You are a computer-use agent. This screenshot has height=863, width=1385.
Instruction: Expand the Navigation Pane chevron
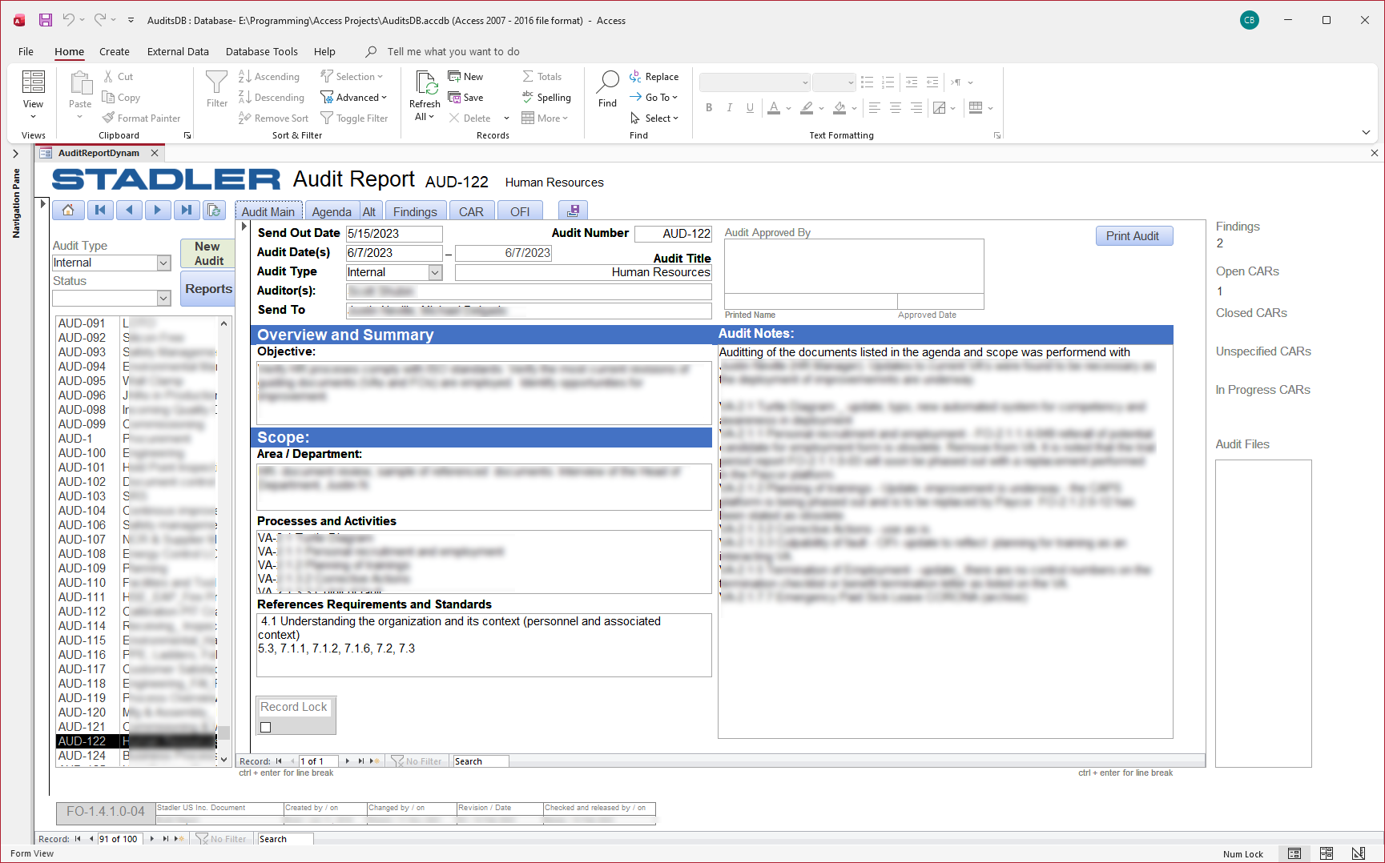coord(15,154)
